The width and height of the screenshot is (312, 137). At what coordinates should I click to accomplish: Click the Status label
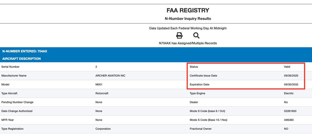coord(194,67)
